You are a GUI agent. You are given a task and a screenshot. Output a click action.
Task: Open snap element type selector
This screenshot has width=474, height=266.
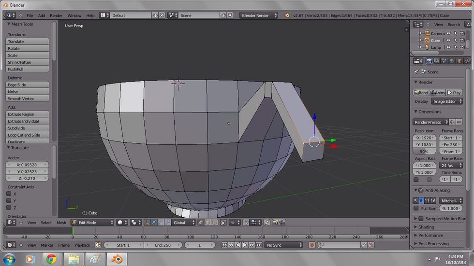256,223
